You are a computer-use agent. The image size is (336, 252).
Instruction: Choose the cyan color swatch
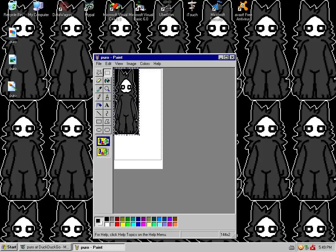click(133, 224)
